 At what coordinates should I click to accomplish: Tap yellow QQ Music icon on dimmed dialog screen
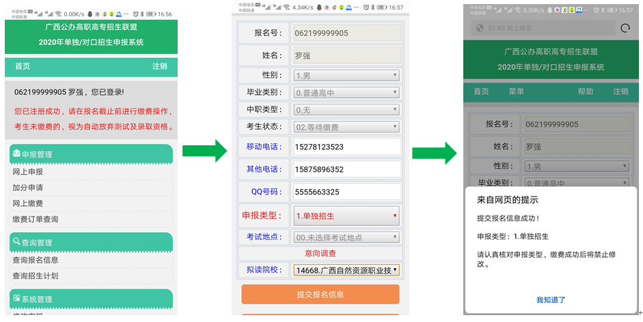point(572,10)
